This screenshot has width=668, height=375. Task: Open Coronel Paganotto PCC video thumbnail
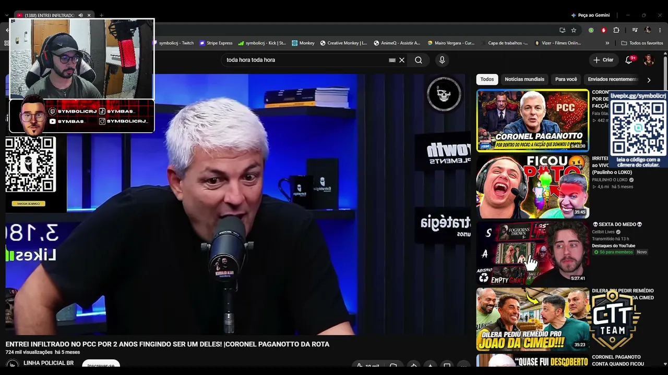point(532,120)
